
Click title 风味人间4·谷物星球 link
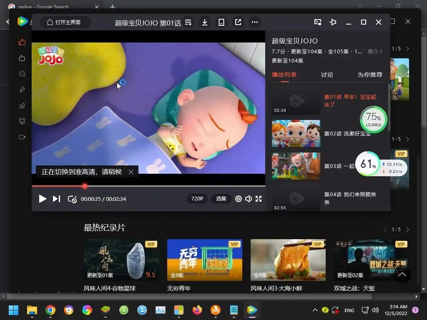tap(110, 288)
